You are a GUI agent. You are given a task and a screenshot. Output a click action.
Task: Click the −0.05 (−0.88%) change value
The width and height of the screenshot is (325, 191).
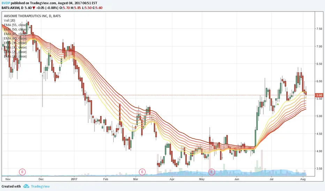pos(47,8)
